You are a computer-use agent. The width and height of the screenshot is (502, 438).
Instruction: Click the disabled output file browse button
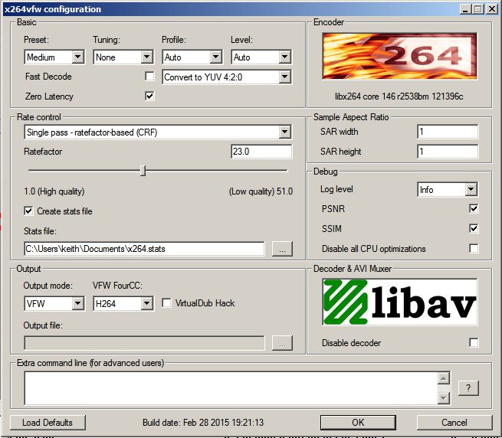tap(282, 343)
